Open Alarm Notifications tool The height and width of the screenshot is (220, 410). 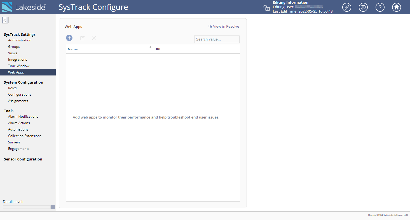click(23, 117)
